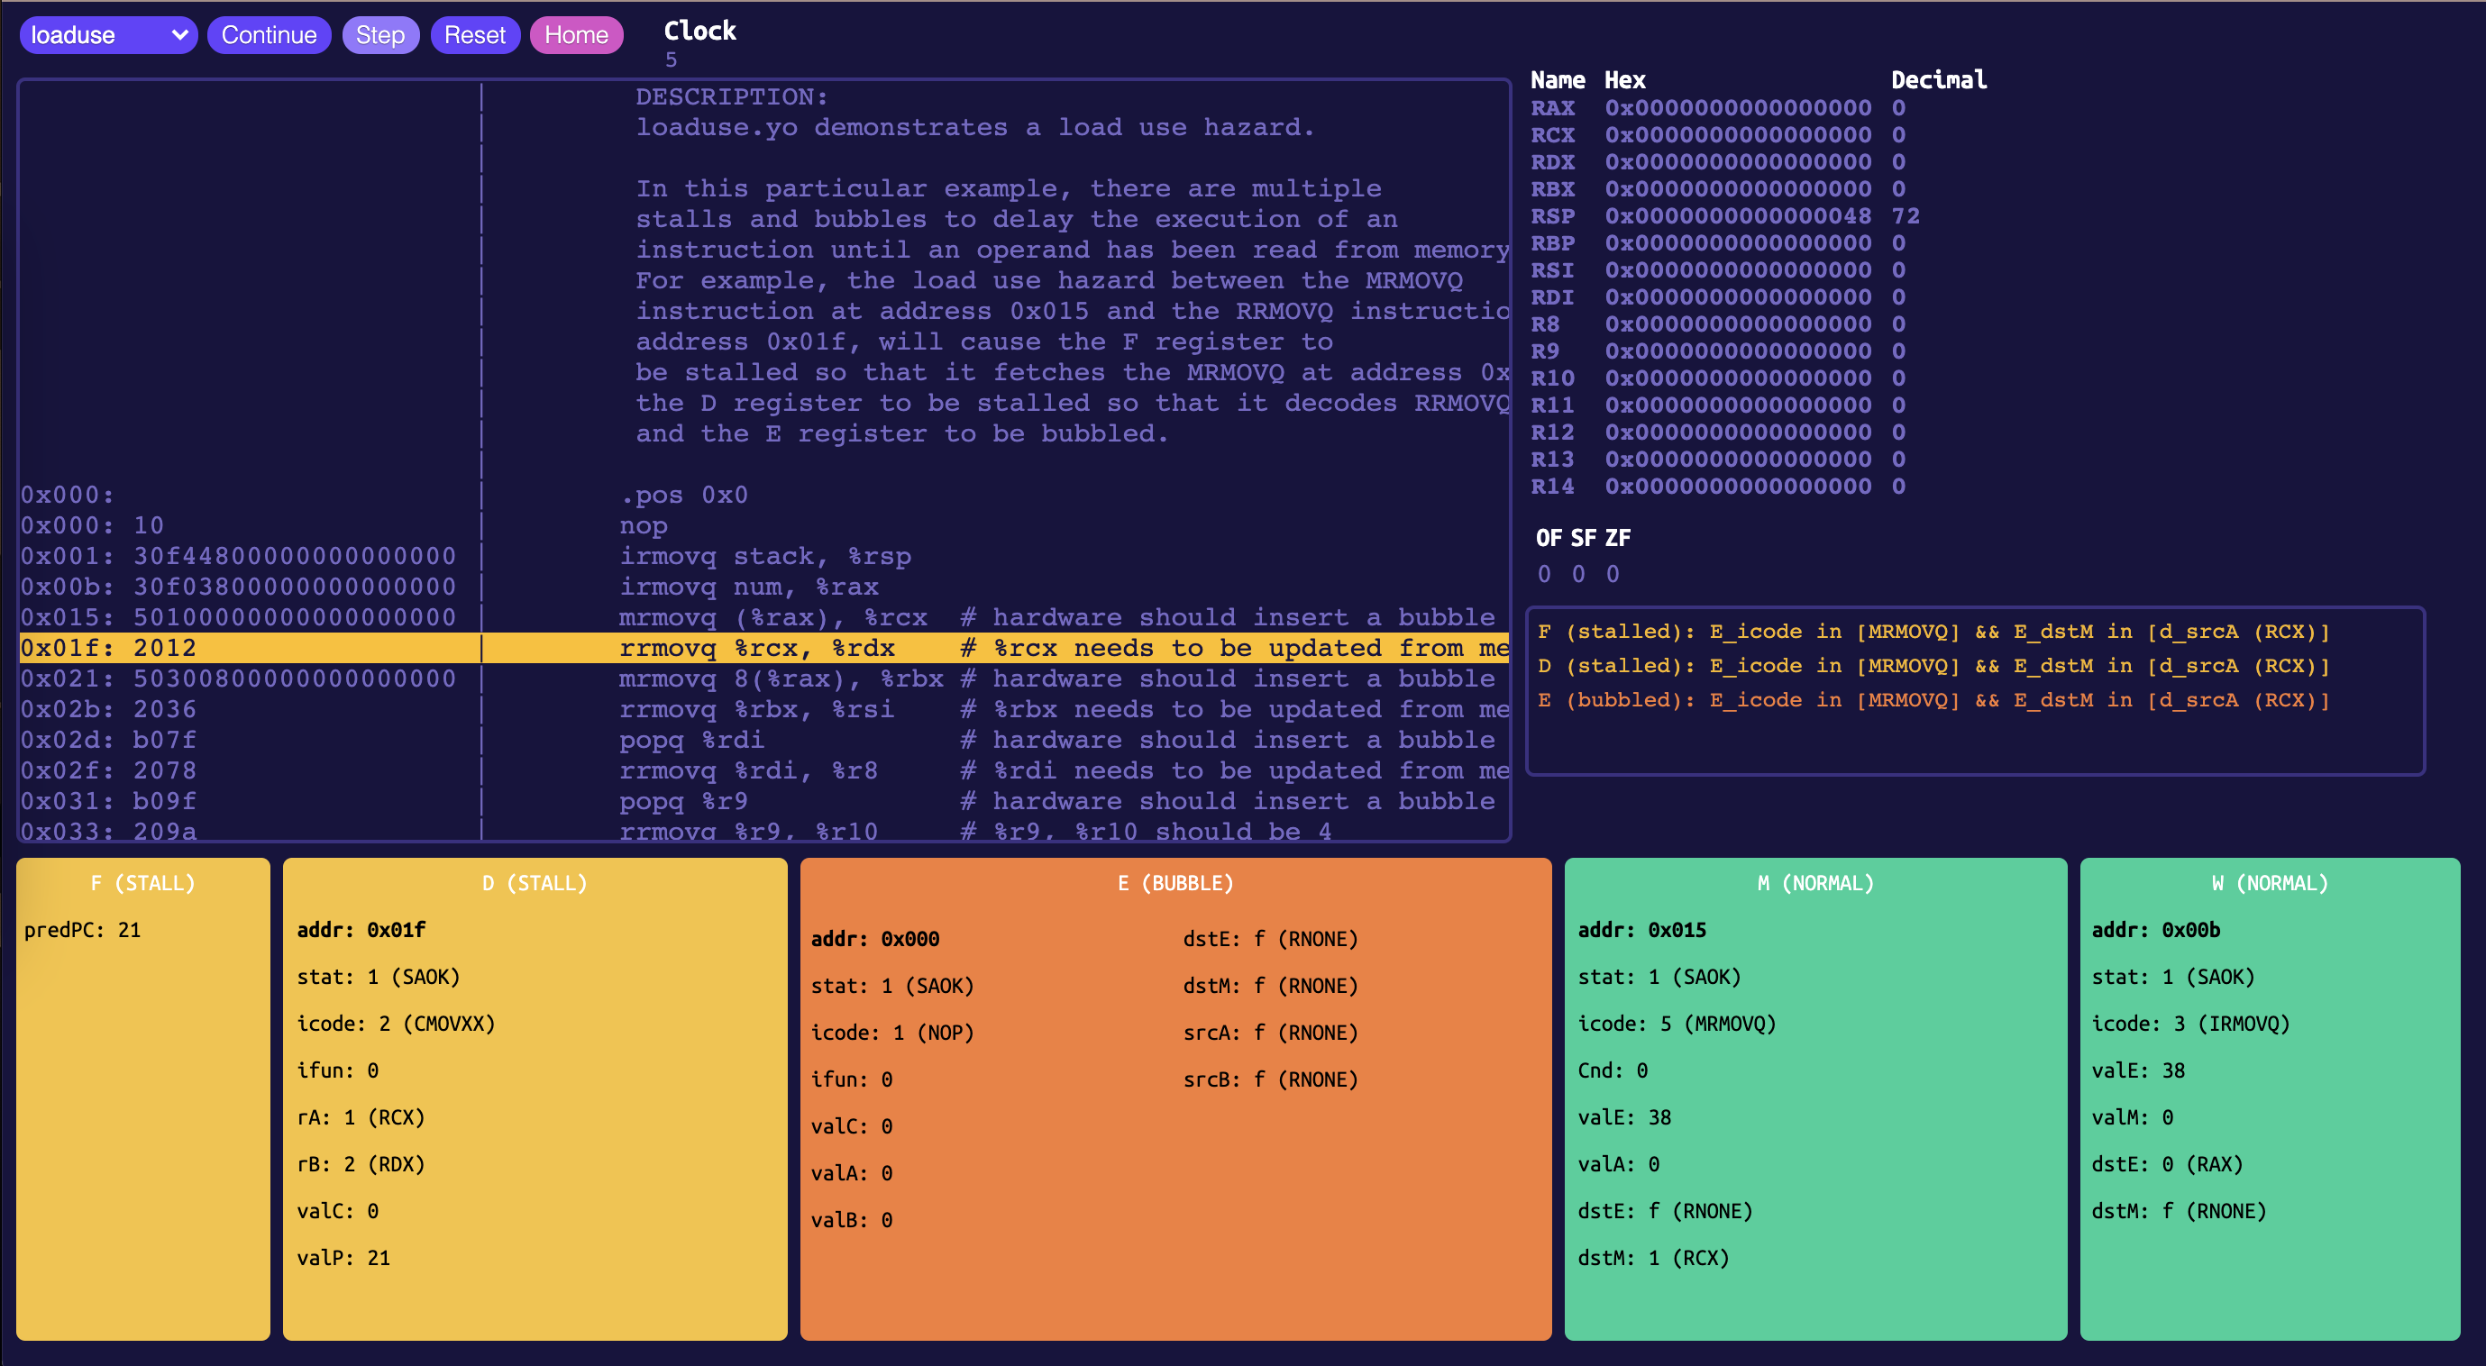
Task: Click the RCX register name
Action: pyautogui.click(x=1552, y=135)
